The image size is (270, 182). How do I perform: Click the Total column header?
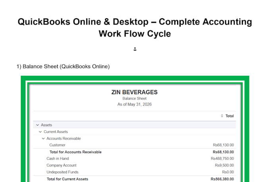coord(229,116)
